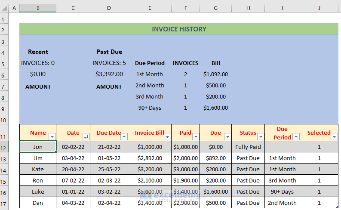
Task: Open the Date column sort filter dropdown
Action: tap(86, 137)
